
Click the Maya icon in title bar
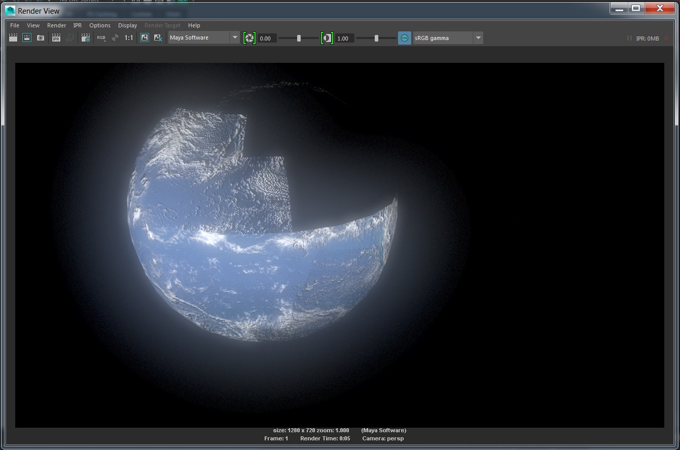[10, 10]
